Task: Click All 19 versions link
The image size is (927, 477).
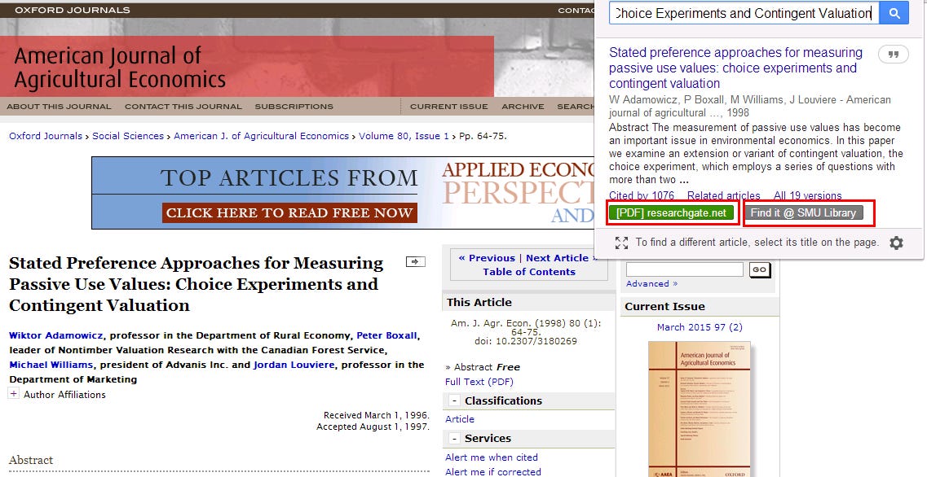Action: coord(808,195)
